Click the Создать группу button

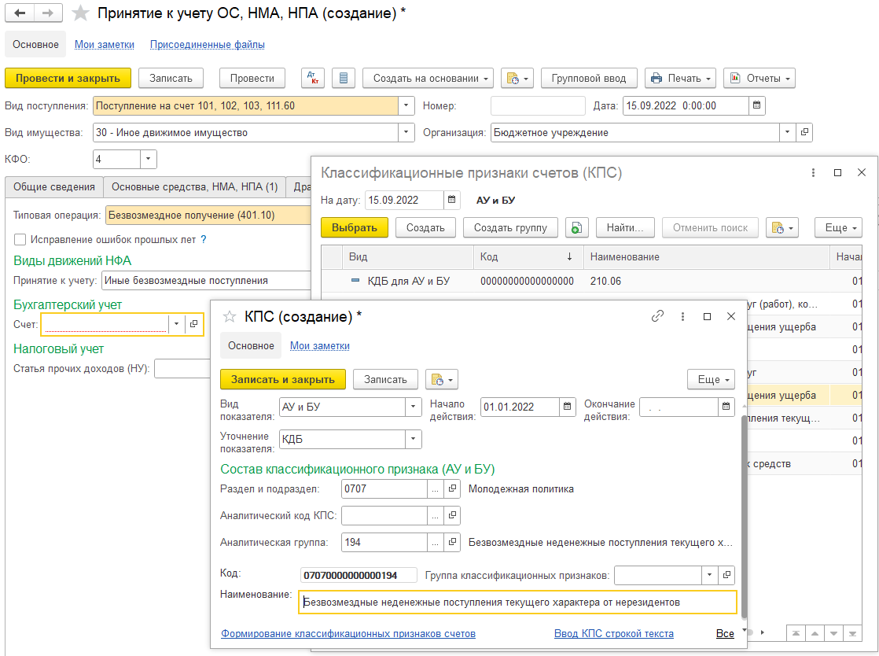coord(510,227)
